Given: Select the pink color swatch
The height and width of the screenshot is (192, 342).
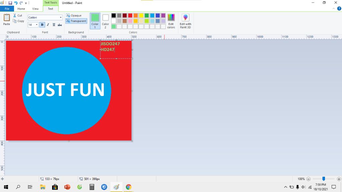Looking at the screenshot, I should click(x=130, y=21).
